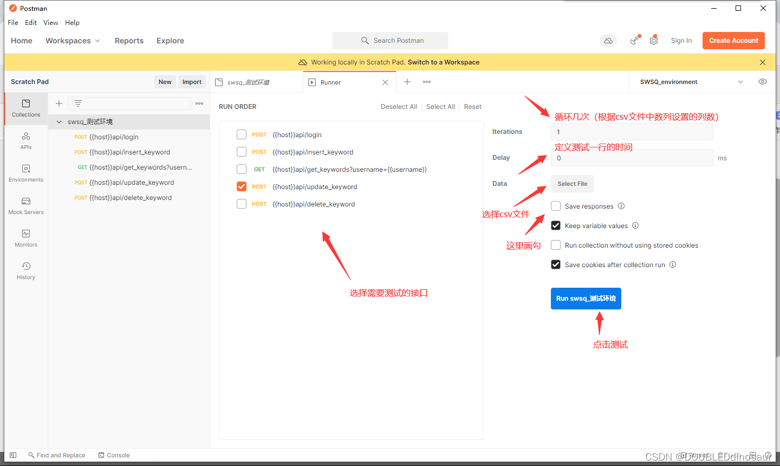This screenshot has height=466, width=780.
Task: Toggle the sidebar icon in status bar
Action: [x=13, y=455]
